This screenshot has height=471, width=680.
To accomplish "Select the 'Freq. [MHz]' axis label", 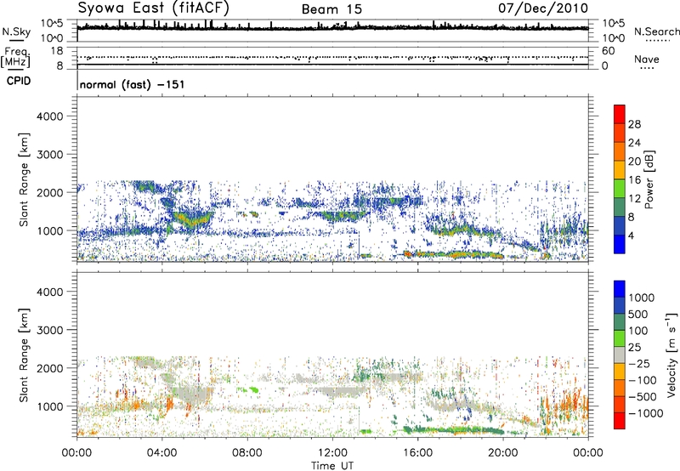I will tap(15, 58).
